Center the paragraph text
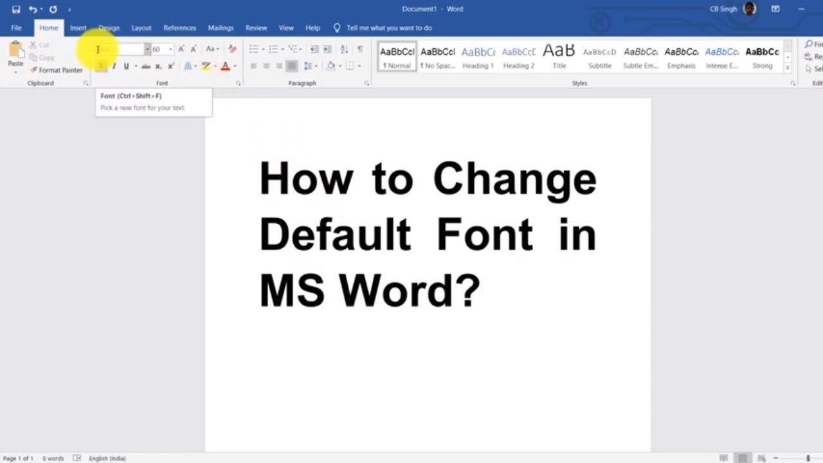Image resolution: width=823 pixels, height=463 pixels. (266, 66)
